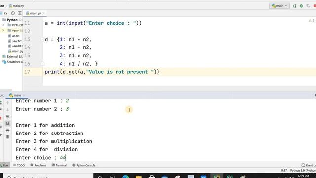This screenshot has height=178, width=316.
Task: Click the console input after 'Enter choice :'
Action: 63,158
